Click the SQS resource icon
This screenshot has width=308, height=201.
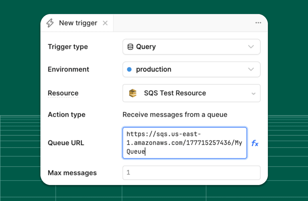click(x=133, y=93)
